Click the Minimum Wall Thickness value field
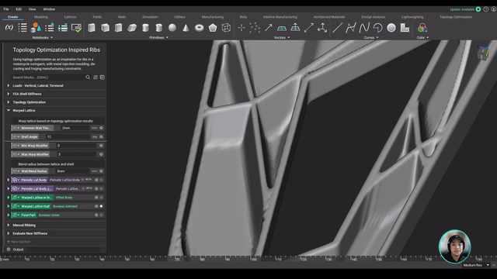 click(x=76, y=128)
